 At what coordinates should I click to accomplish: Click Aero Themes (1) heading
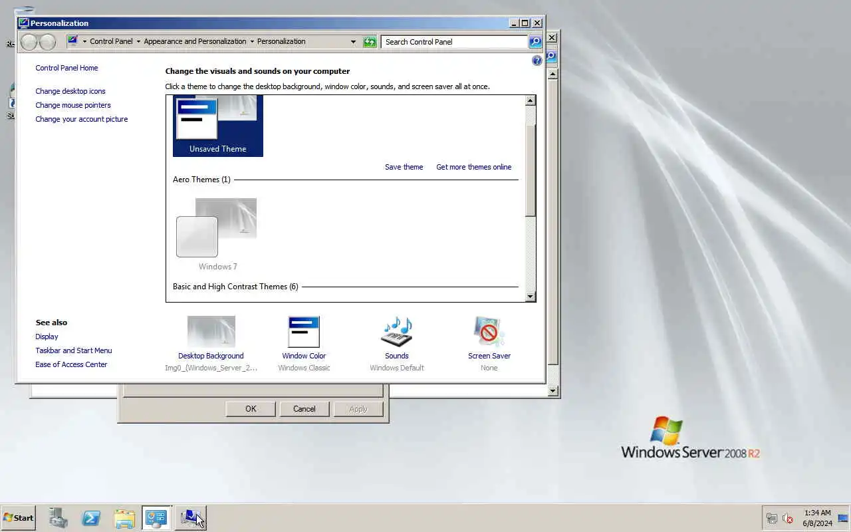[201, 180]
